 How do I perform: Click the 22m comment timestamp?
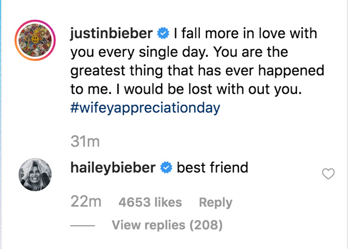[x=85, y=202]
